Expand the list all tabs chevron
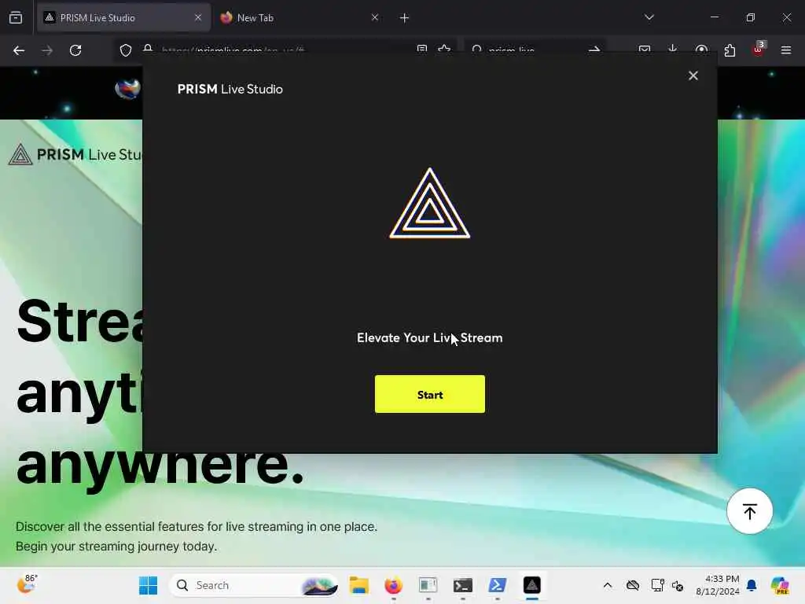805x604 pixels. pos(649,17)
